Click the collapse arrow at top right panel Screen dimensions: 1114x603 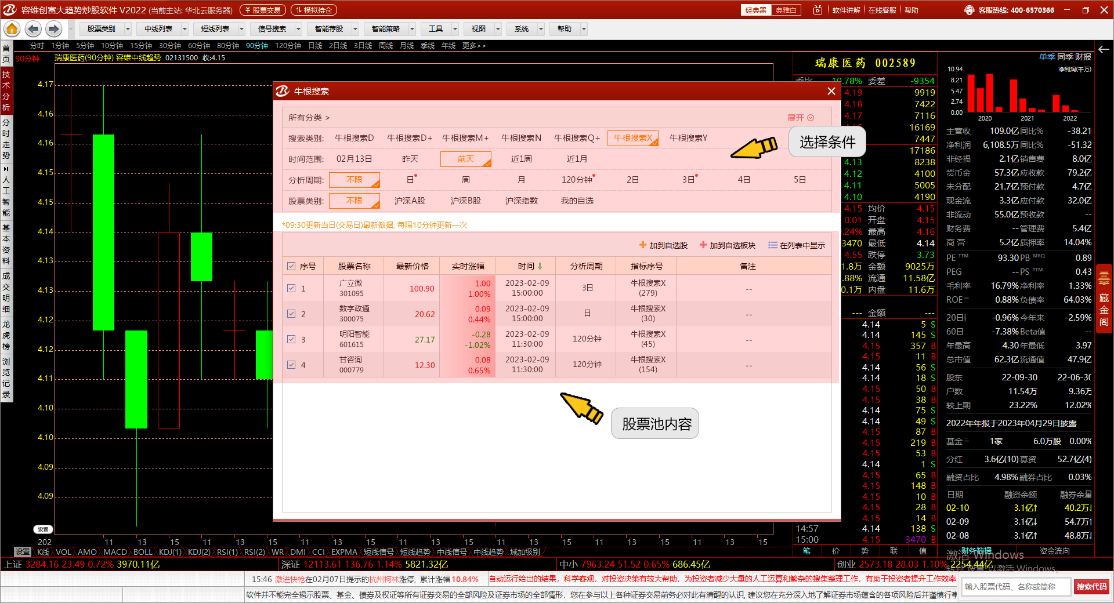pos(1104,49)
